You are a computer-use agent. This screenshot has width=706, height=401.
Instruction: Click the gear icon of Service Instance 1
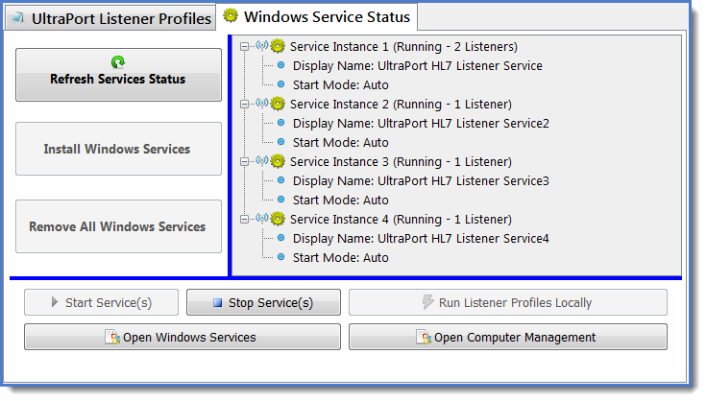click(x=278, y=46)
